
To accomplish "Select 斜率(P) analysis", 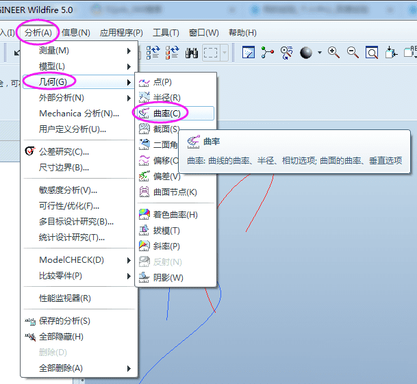I will coord(175,246).
